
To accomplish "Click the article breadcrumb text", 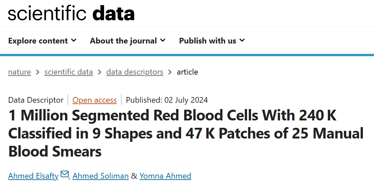I will [188, 72].
